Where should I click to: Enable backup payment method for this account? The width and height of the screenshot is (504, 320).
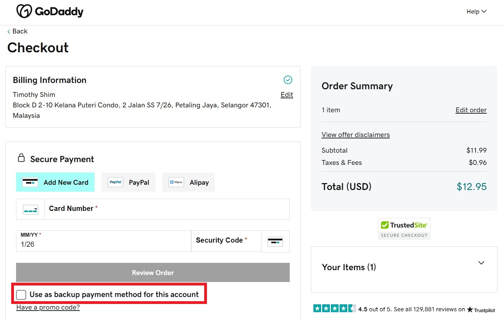pyautogui.click(x=21, y=295)
